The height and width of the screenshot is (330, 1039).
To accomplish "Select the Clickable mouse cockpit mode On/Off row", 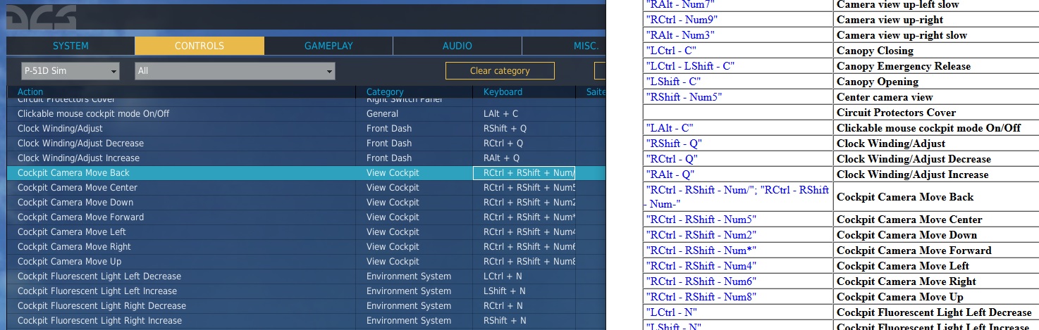I will point(307,113).
